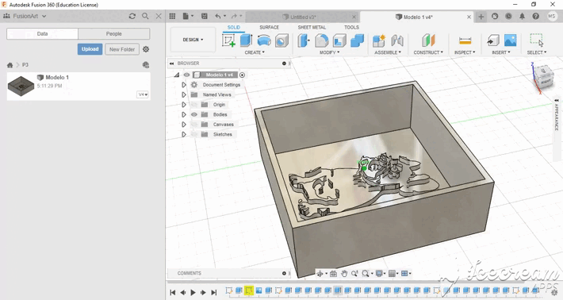Activate the Modelo 1 v4 component radio button

[243, 75]
